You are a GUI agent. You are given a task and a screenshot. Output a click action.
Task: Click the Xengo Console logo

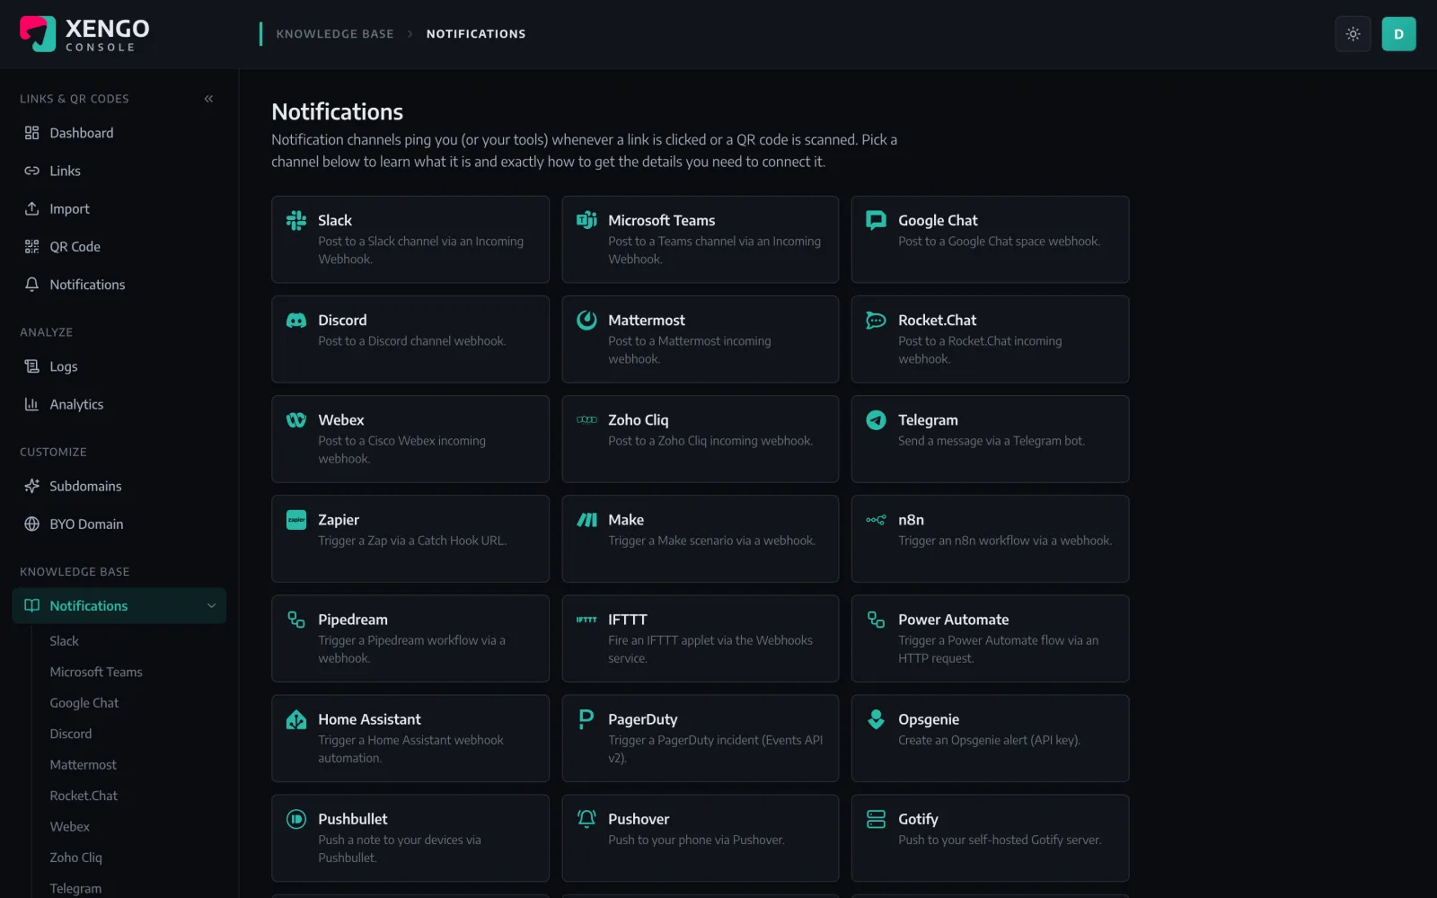coord(84,34)
